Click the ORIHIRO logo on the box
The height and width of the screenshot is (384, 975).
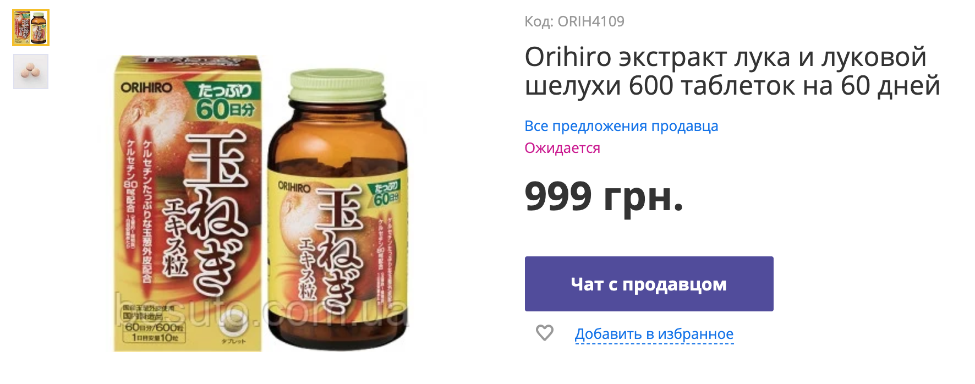click(146, 87)
